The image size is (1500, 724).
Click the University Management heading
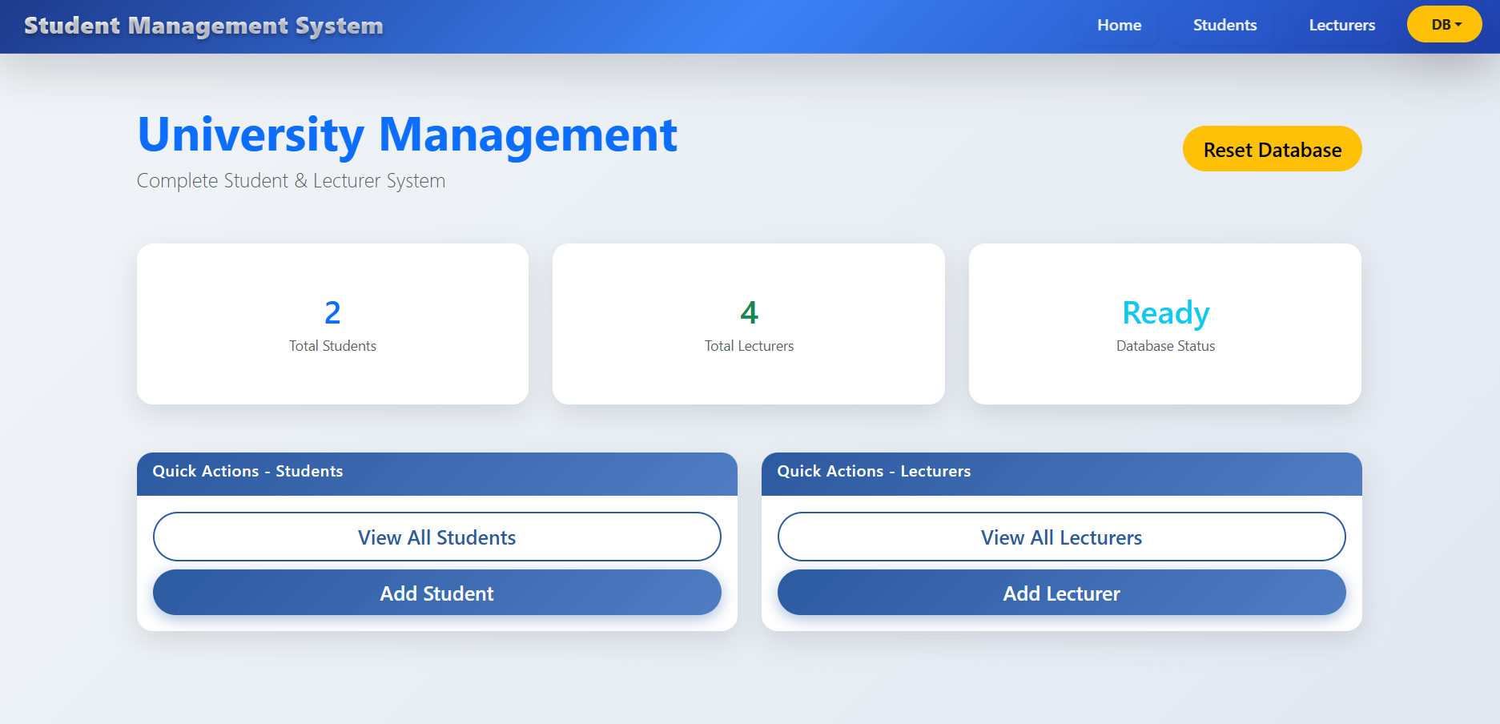tap(407, 135)
